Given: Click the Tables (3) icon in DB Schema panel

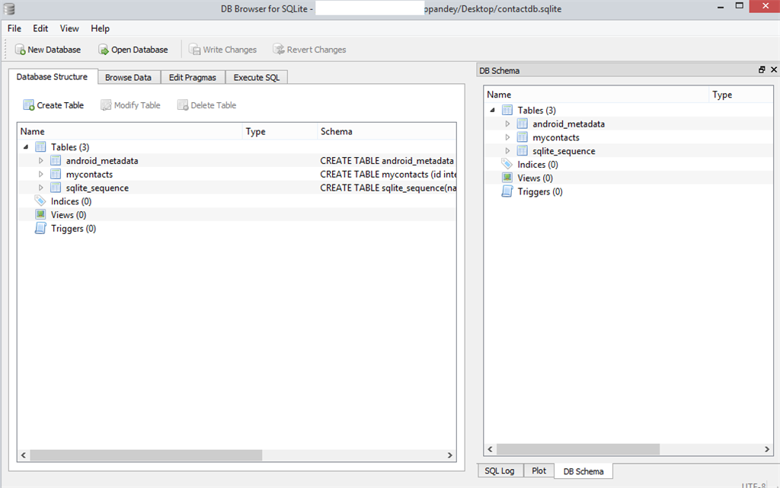Looking at the screenshot, I should tap(507, 110).
